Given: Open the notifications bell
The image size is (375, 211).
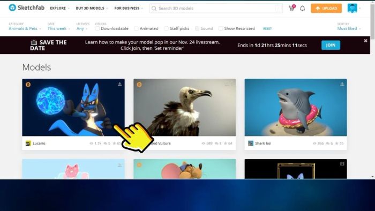Looking at the screenshot, I should [x=303, y=9].
